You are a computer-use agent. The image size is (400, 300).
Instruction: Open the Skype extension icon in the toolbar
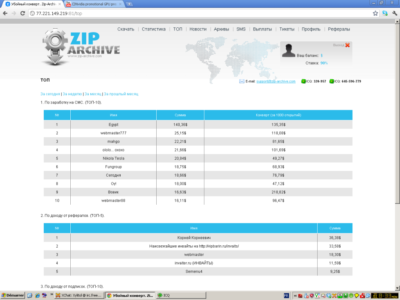point(385,13)
